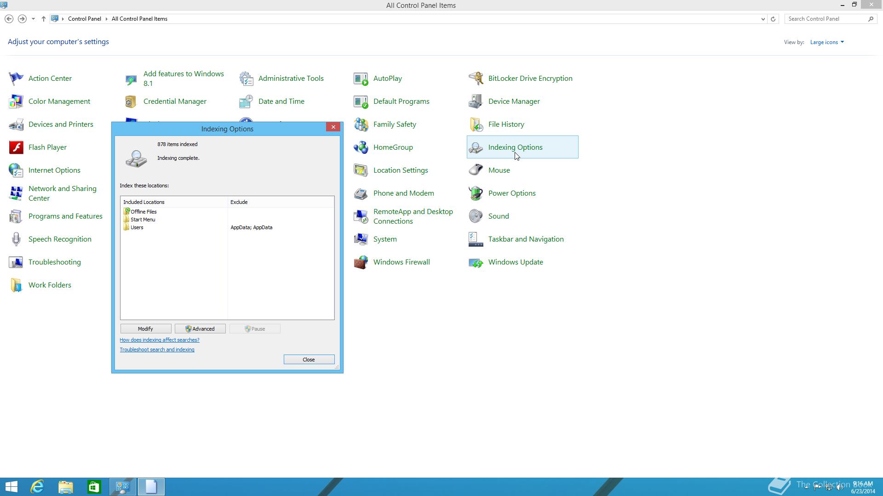Open BitLocker Drive Encryption icon
This screenshot has width=883, height=496.
[x=476, y=79]
